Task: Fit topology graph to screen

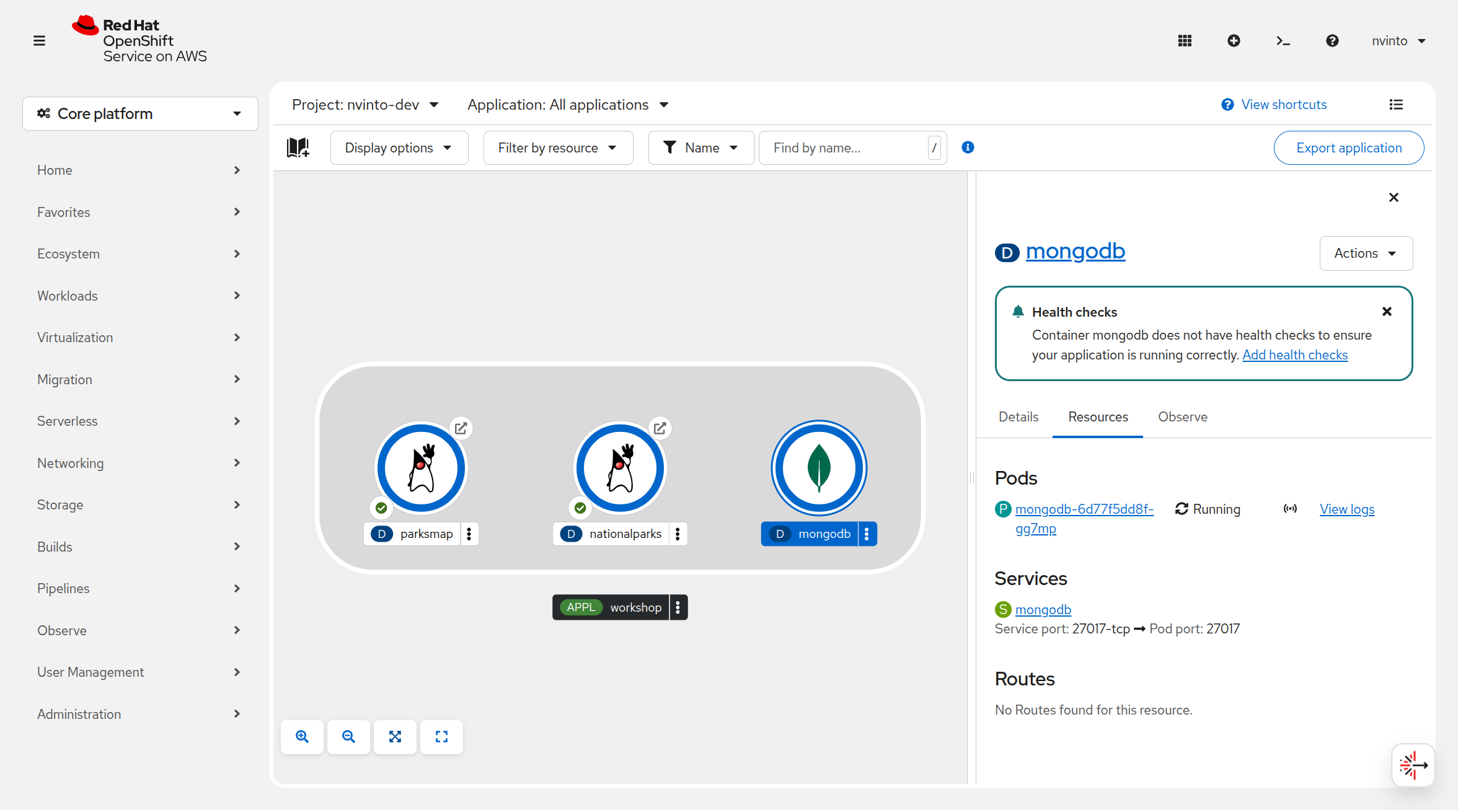Action: 395,737
